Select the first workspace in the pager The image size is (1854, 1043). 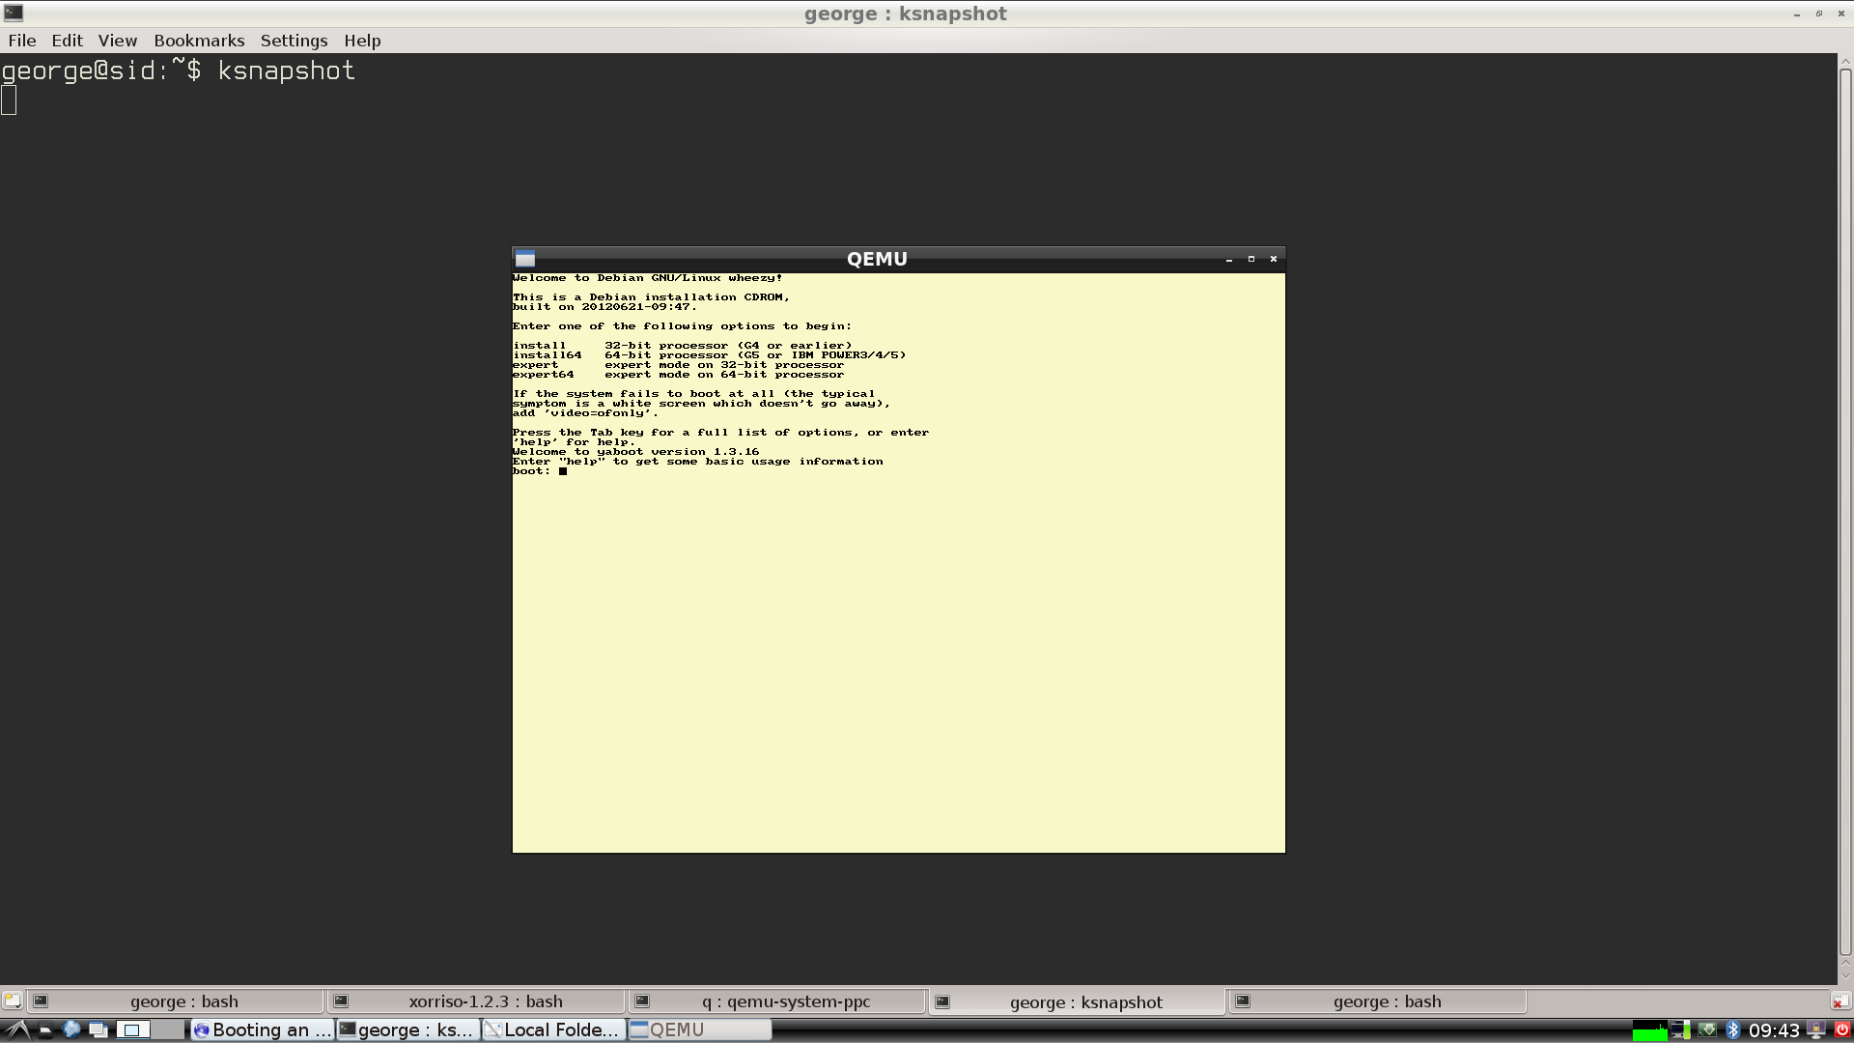(133, 1029)
